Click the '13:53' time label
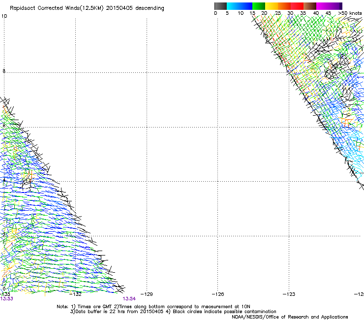 [x=7, y=299]
